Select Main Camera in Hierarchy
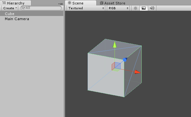The image size is (191, 117). tap(32, 19)
